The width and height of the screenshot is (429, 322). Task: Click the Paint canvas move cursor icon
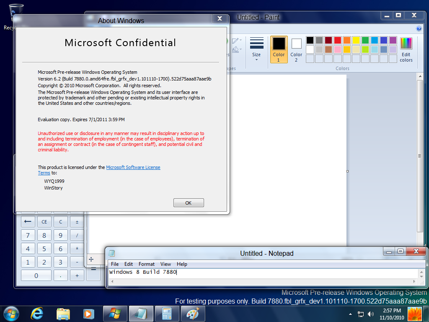(91, 259)
